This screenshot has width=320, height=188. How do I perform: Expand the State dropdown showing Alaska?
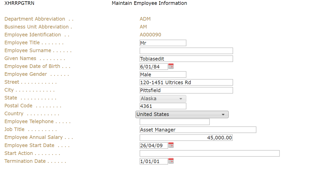point(163,99)
